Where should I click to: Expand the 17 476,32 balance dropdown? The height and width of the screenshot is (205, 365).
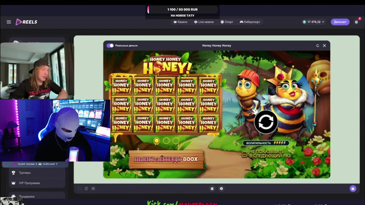(x=314, y=22)
